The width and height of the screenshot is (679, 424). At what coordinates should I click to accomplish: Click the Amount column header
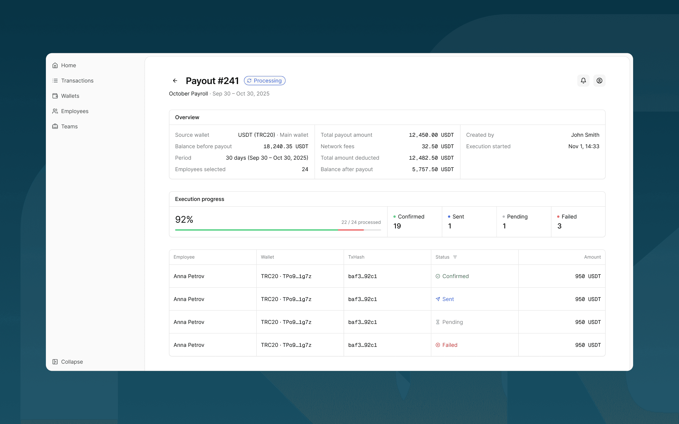592,257
